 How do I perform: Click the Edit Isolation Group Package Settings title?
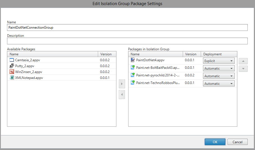(127, 4)
